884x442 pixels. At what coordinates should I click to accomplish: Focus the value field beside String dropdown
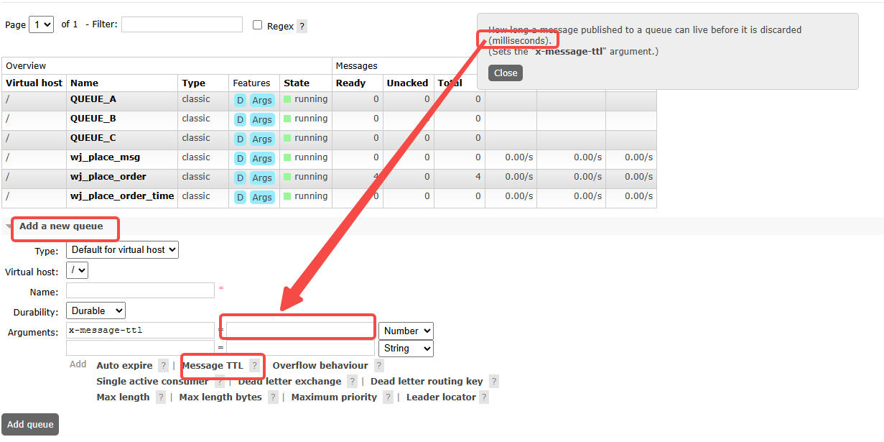[301, 348]
